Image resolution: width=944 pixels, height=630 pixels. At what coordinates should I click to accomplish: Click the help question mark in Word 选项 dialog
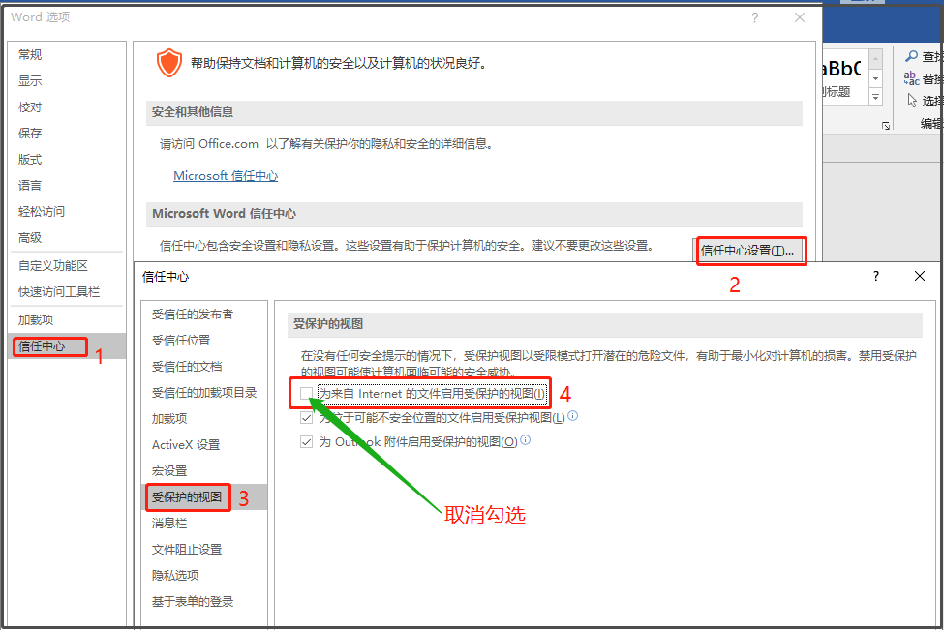point(755,18)
